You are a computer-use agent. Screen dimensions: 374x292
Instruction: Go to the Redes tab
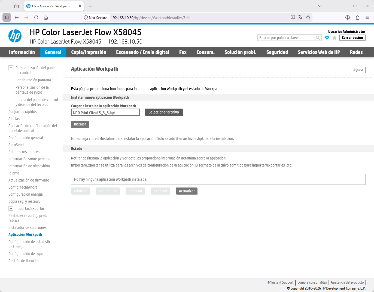click(356, 52)
